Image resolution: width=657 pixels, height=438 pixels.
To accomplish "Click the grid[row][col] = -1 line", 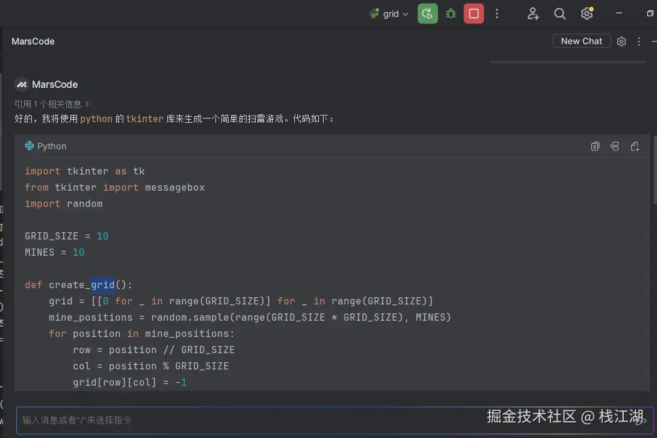I will pyautogui.click(x=130, y=382).
